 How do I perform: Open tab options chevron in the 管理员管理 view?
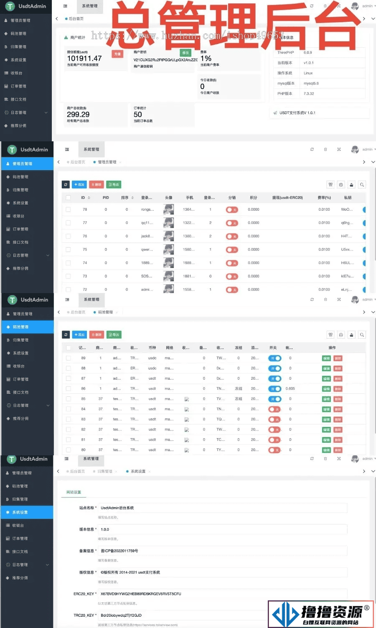point(373,162)
